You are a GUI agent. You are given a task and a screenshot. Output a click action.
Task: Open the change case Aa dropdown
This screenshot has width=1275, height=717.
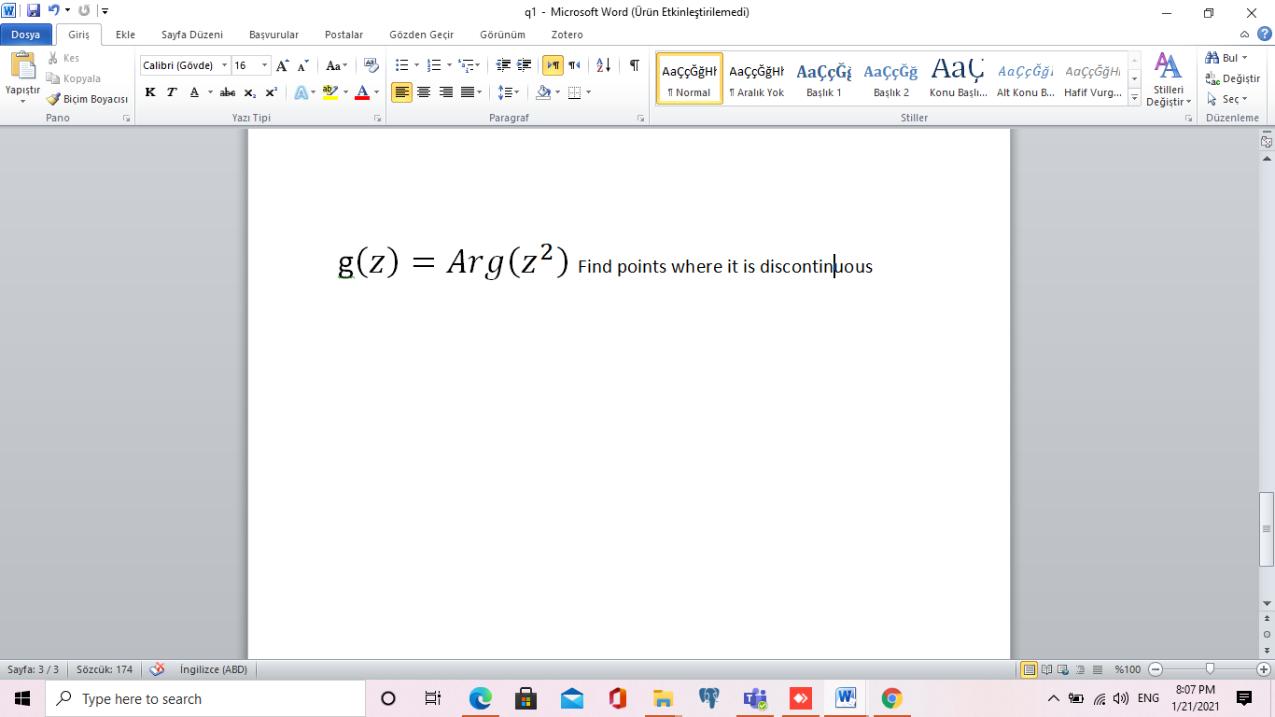point(336,65)
